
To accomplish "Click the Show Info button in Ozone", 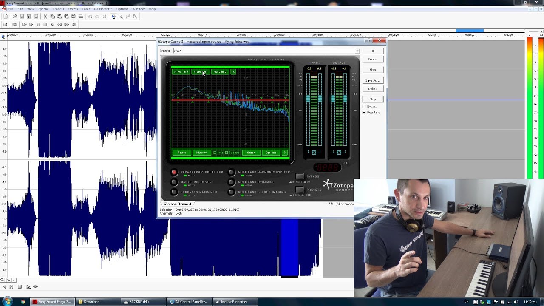I will click(x=181, y=71).
